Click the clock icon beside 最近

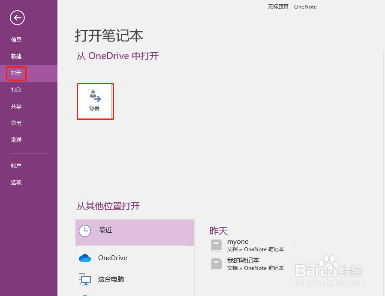pos(85,231)
